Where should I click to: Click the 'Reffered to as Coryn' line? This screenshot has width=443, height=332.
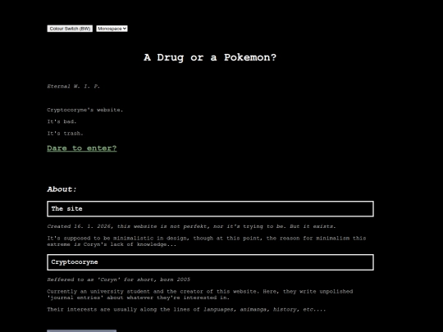pos(119,280)
